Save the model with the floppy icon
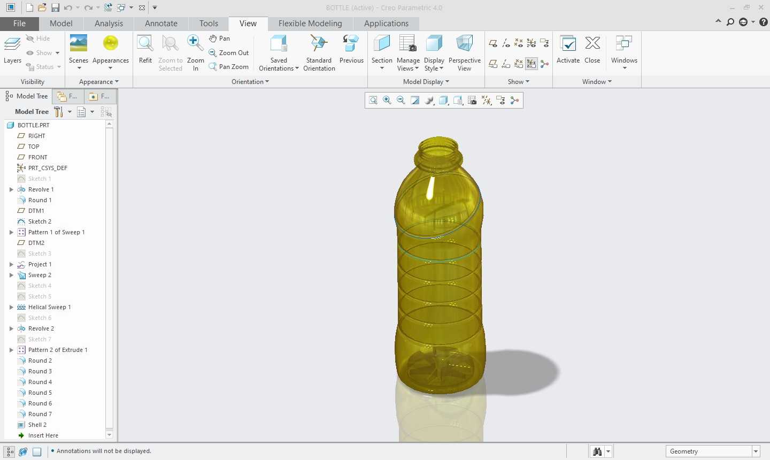Screen dimensions: 770x460 pyautogui.click(x=55, y=7)
